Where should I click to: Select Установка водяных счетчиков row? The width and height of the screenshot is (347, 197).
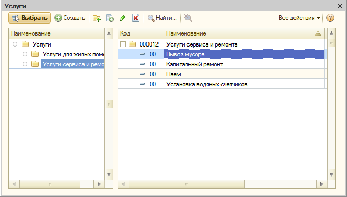pos(222,84)
